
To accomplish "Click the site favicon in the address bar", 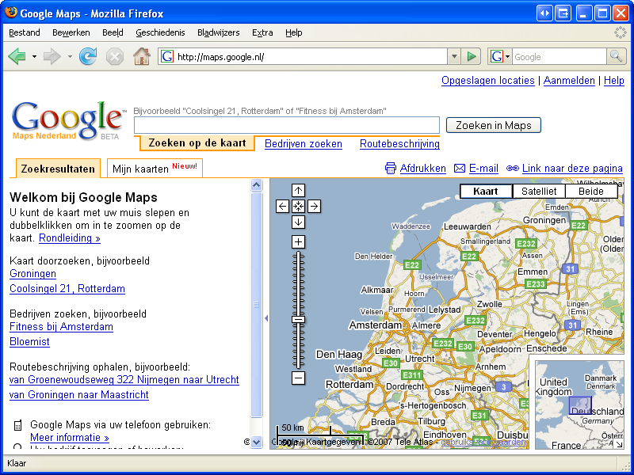I will (x=167, y=56).
